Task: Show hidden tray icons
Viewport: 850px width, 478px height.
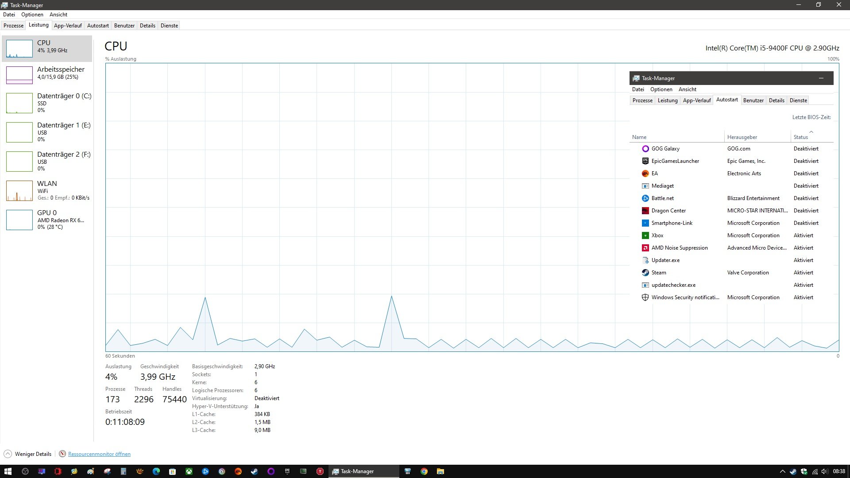Action: pos(782,471)
